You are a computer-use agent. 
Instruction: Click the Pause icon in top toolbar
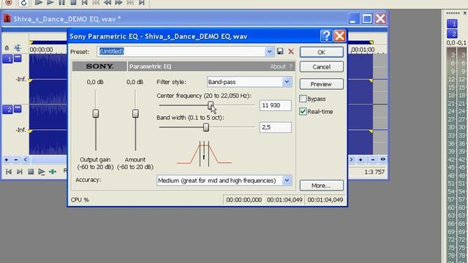pyautogui.click(x=61, y=3)
